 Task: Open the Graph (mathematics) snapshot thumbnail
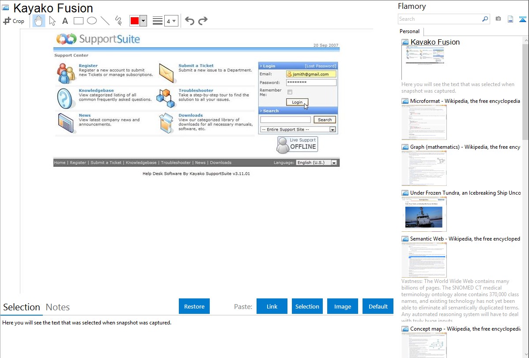point(424,168)
